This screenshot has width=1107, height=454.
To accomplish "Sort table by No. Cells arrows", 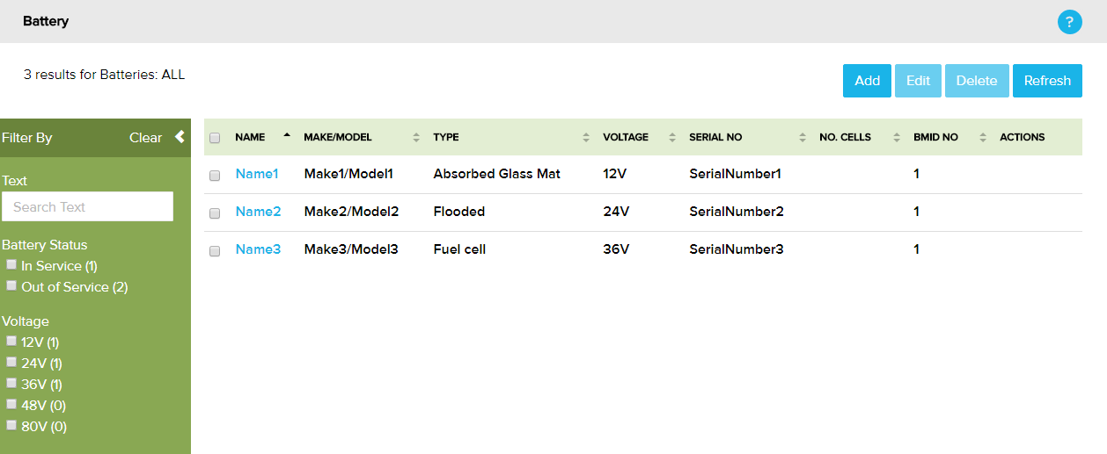I will click(897, 138).
